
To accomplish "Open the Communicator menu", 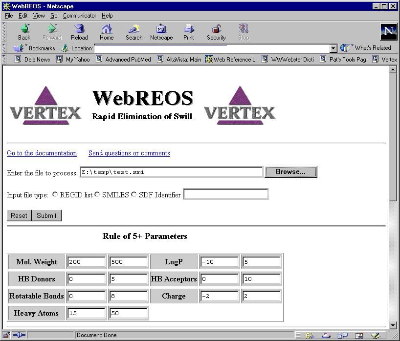I will [79, 16].
